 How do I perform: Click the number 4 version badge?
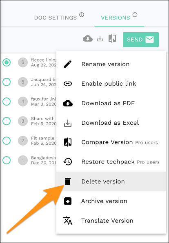(23, 102)
